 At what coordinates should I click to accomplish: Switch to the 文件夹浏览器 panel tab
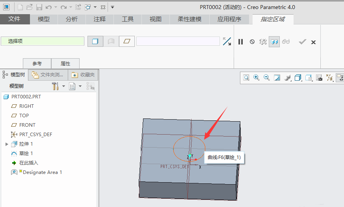(48, 74)
